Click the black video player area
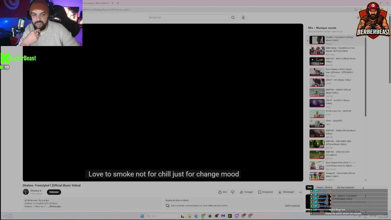The width and height of the screenshot is (391, 220). (163, 102)
